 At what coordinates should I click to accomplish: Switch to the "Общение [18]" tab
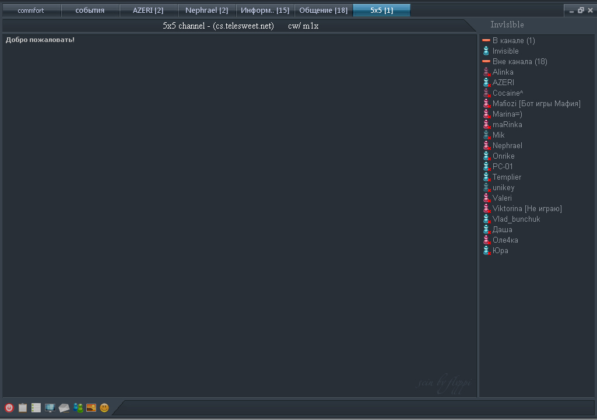323,10
